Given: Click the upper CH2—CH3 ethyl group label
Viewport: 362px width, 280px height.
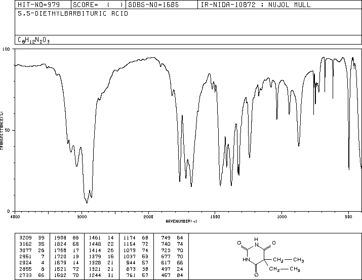Looking at the screenshot, I should [289, 260].
